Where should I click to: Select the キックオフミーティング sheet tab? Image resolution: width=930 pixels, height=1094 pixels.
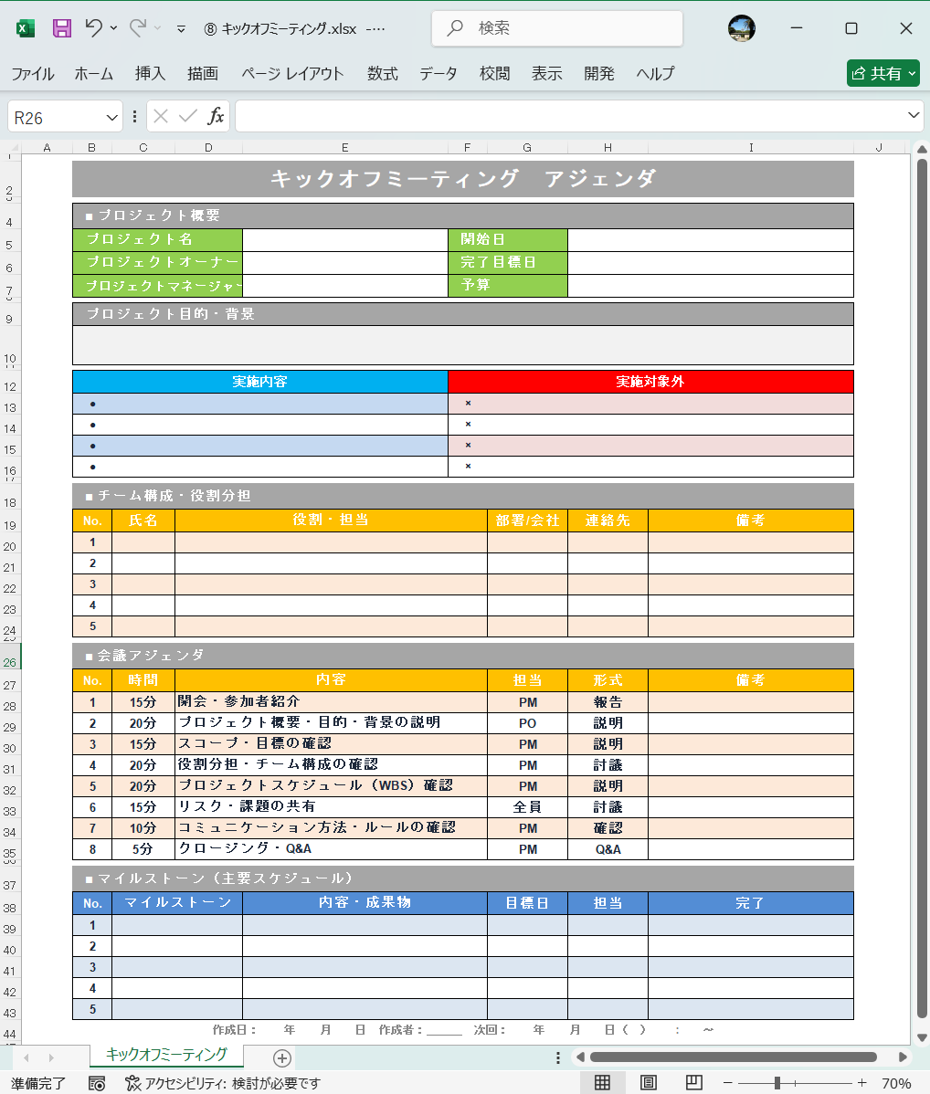click(164, 1055)
